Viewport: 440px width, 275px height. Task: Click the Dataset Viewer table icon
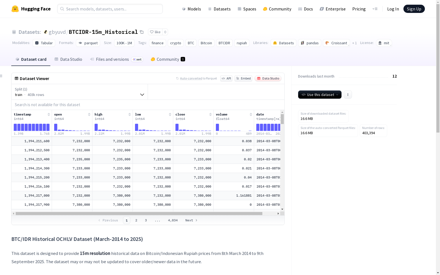point(16,78)
